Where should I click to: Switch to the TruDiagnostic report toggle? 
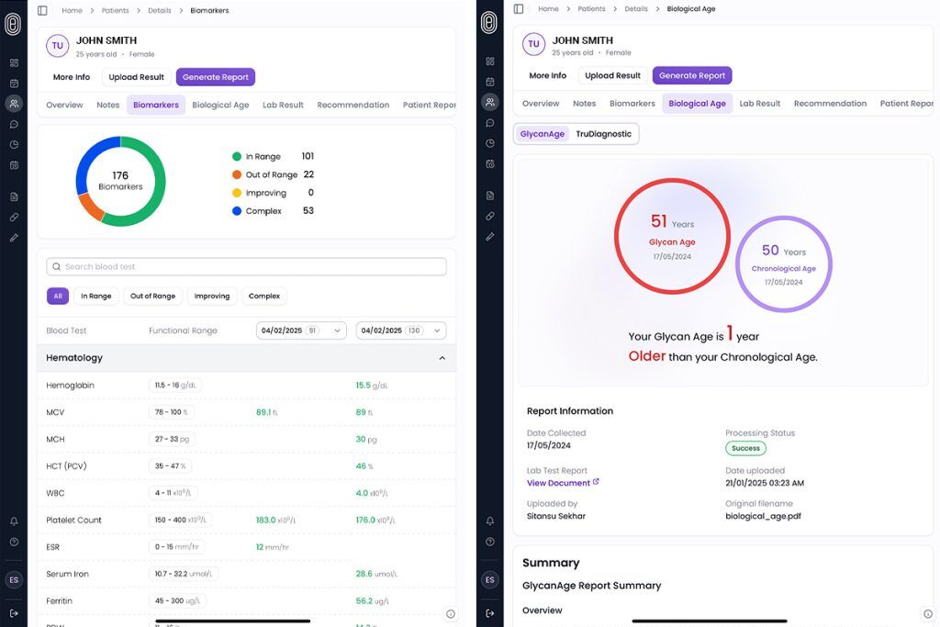[603, 134]
